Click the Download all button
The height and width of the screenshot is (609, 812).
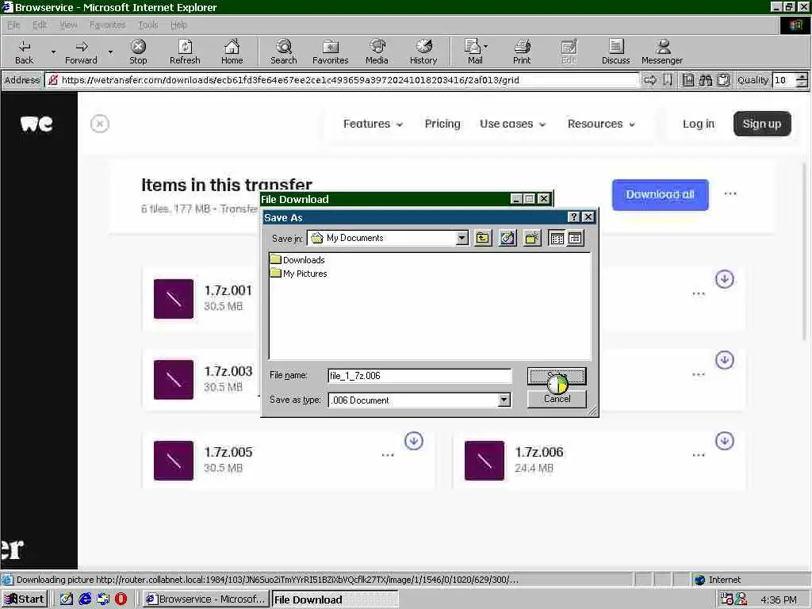[x=661, y=195]
